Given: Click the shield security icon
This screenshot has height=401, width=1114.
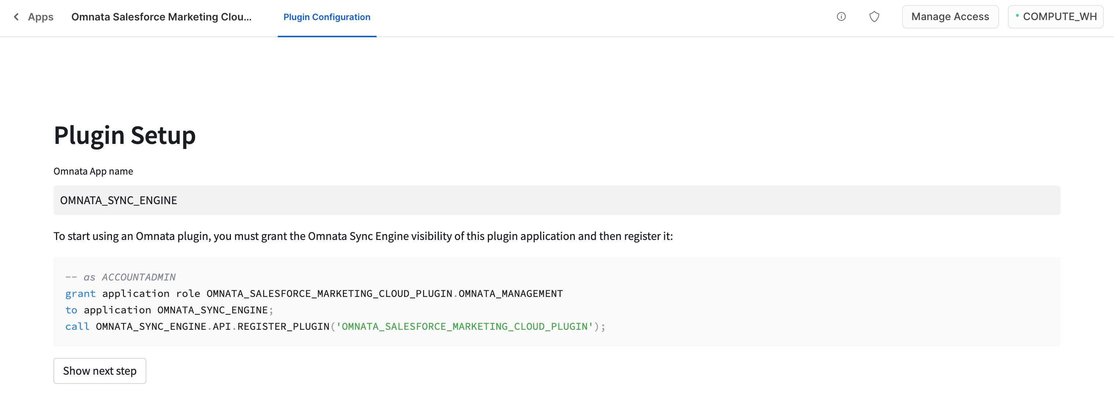Looking at the screenshot, I should pyautogui.click(x=874, y=17).
